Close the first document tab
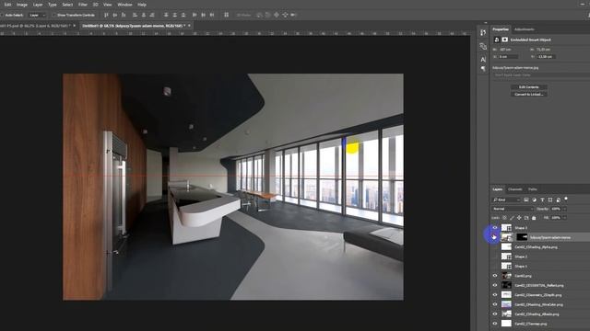 (75, 26)
